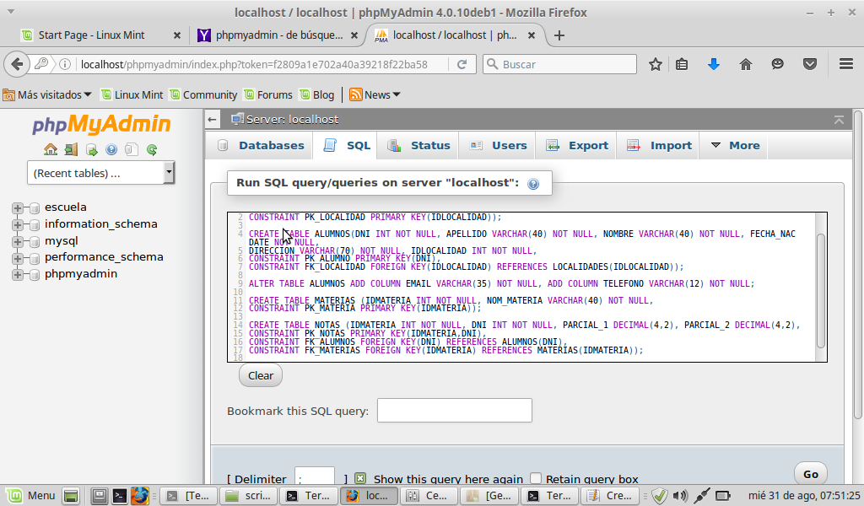Screen dimensions: 864x506
Task: Reload the navigation panel icon
Action: (152, 150)
